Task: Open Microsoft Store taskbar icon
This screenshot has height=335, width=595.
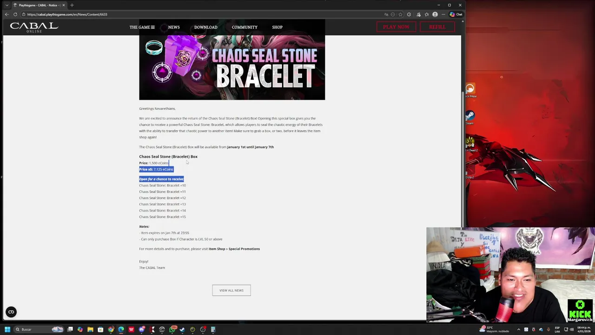Action: pos(100,329)
